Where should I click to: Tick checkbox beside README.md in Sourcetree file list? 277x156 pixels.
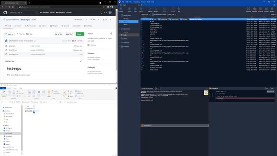(142, 125)
